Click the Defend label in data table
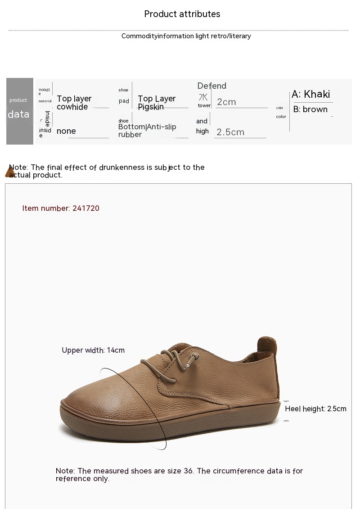Screen dimensions: 360x509 click(x=212, y=86)
